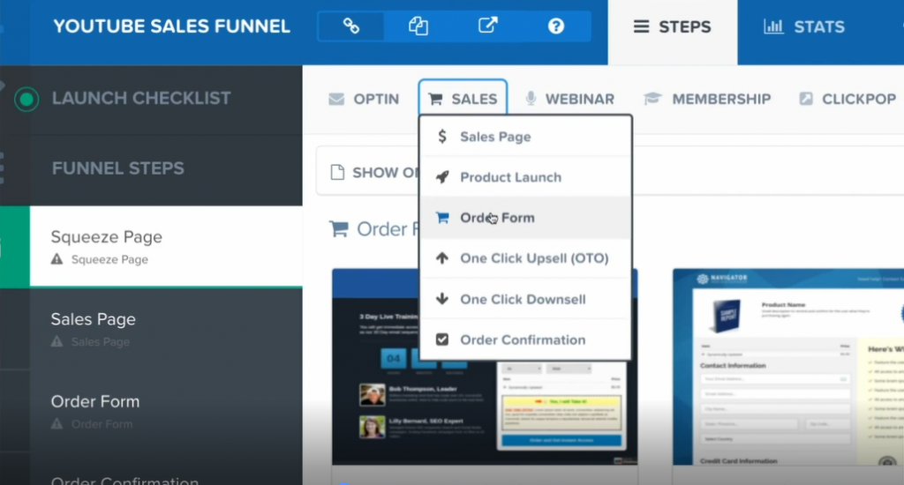Click graduation cap icon on MEMBERSHIP tab
Screen dimensions: 904x485
(x=652, y=99)
